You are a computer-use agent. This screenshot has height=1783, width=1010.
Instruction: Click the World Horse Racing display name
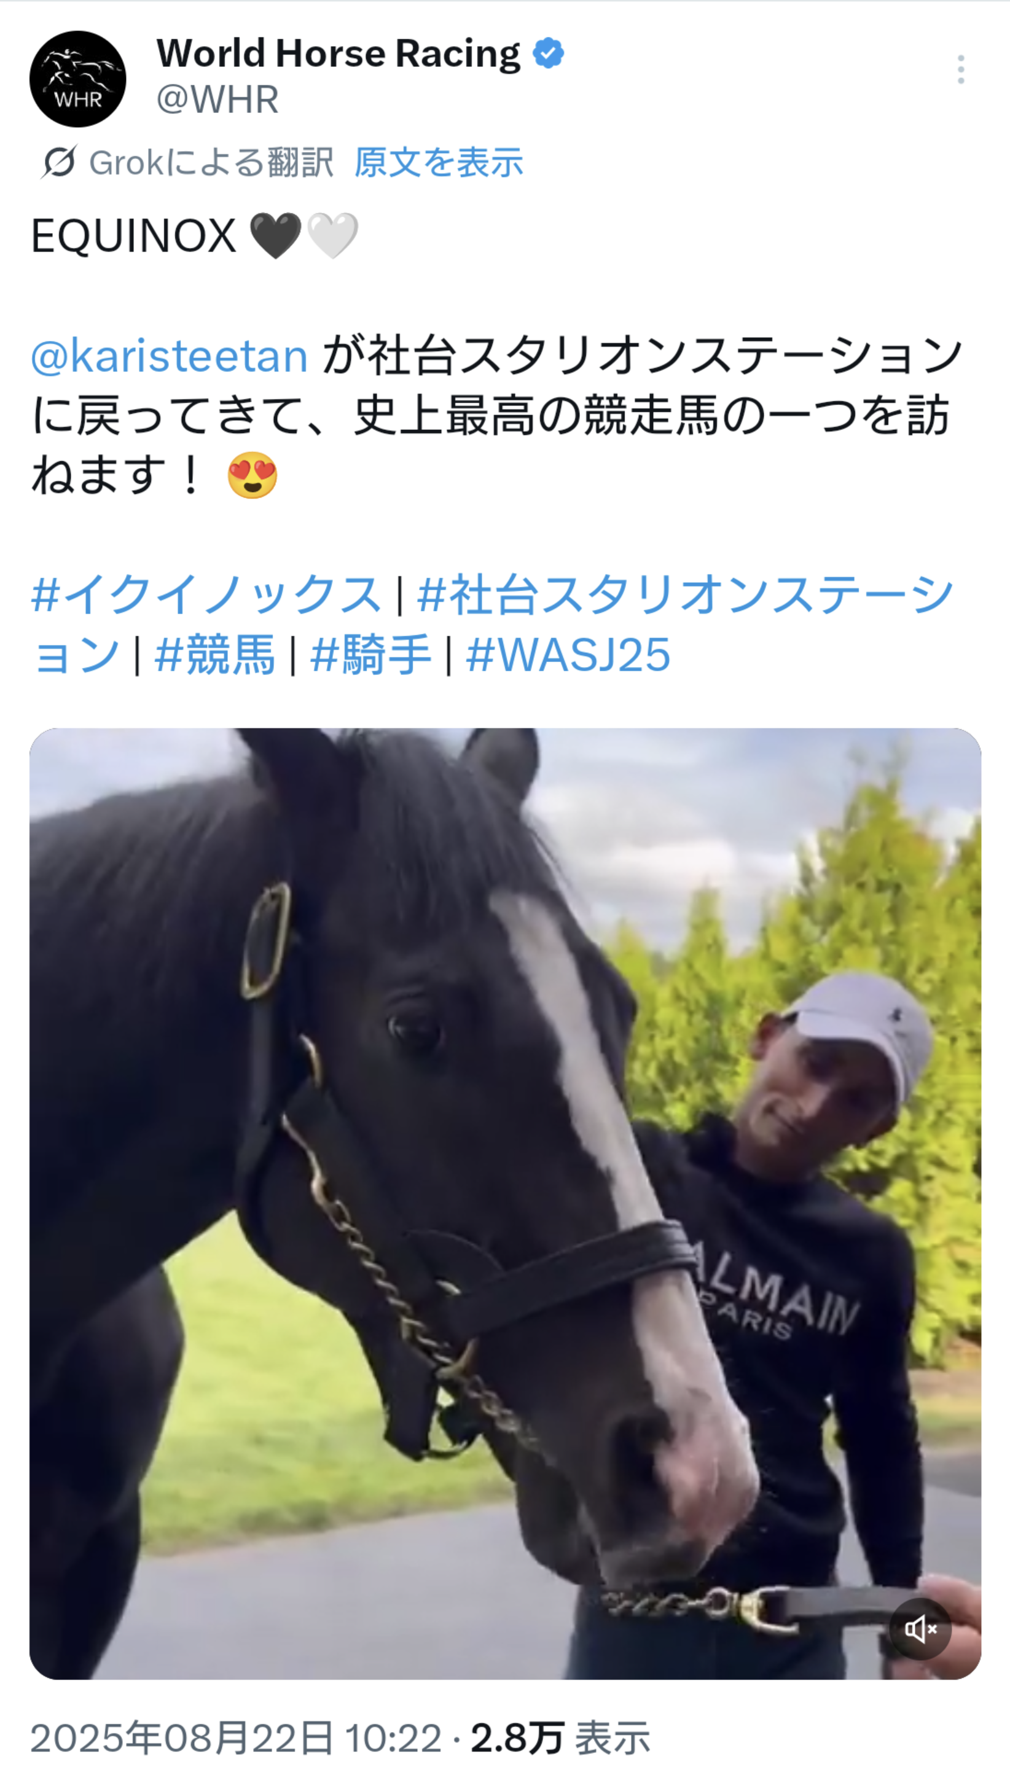[339, 53]
